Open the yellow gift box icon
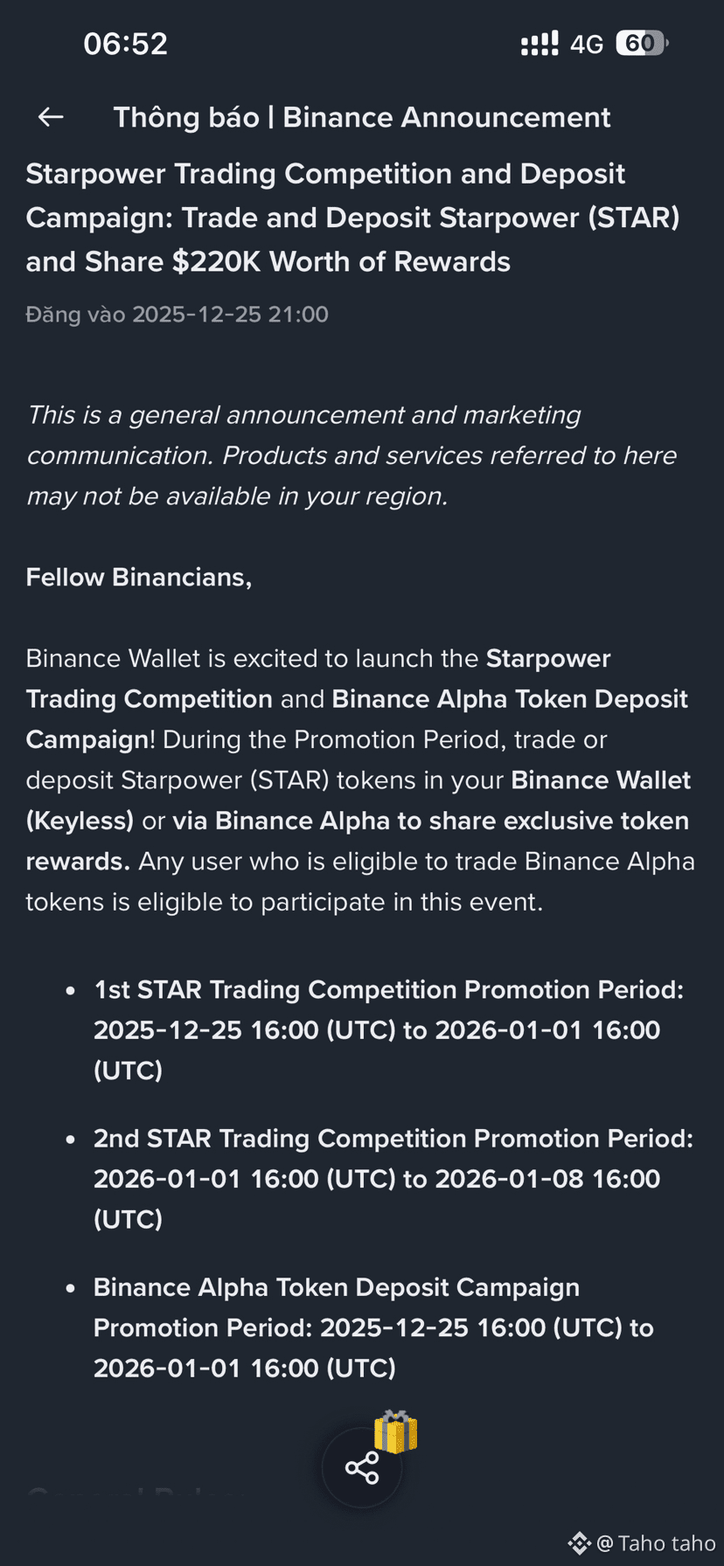 pos(395,1432)
